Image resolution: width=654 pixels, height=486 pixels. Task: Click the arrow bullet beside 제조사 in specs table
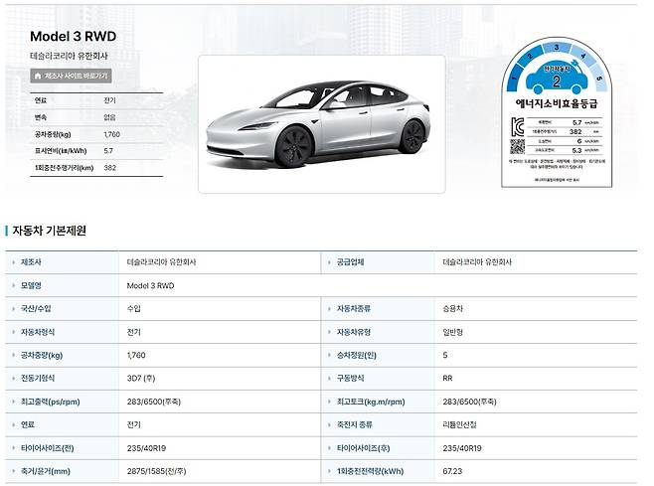(13, 262)
